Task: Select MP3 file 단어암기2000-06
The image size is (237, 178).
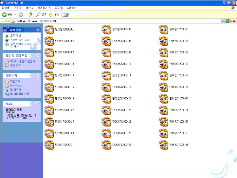Action: click(173, 41)
